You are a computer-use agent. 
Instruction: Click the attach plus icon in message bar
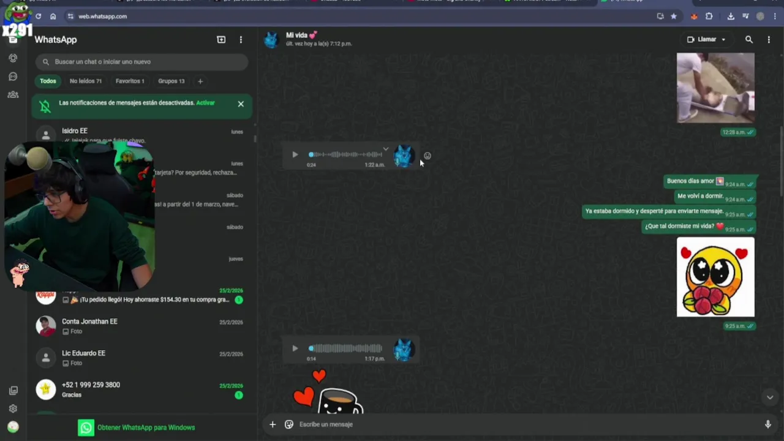pyautogui.click(x=273, y=424)
